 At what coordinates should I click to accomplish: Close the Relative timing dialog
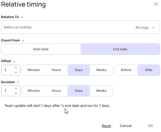pos(156,4)
